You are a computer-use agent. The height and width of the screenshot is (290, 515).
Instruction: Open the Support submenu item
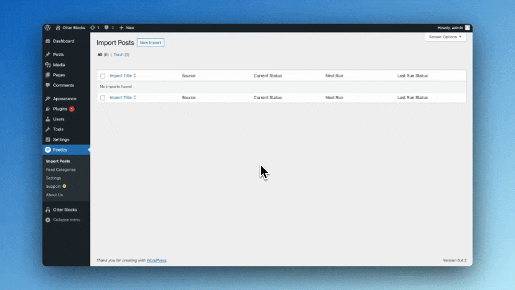[x=53, y=186]
